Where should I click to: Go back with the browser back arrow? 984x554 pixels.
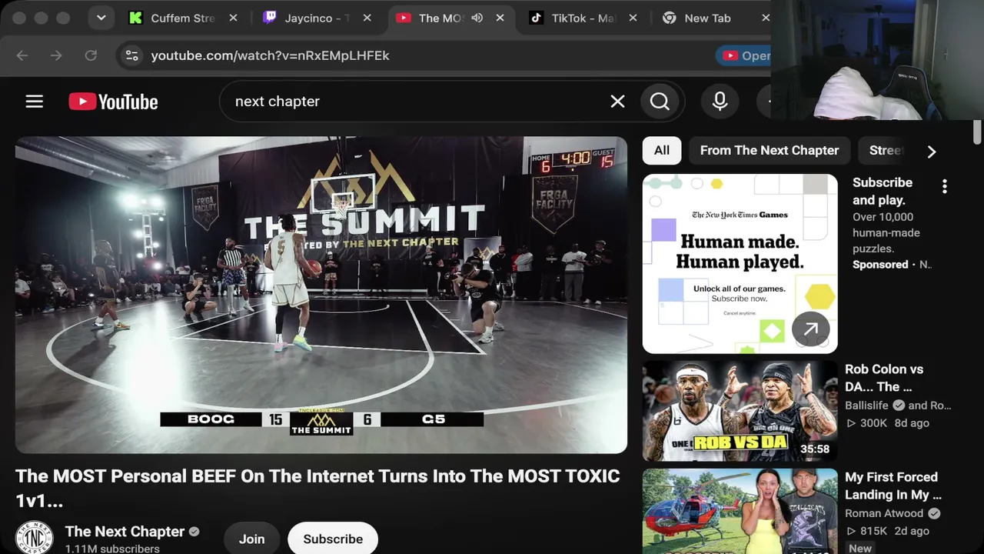coord(22,55)
